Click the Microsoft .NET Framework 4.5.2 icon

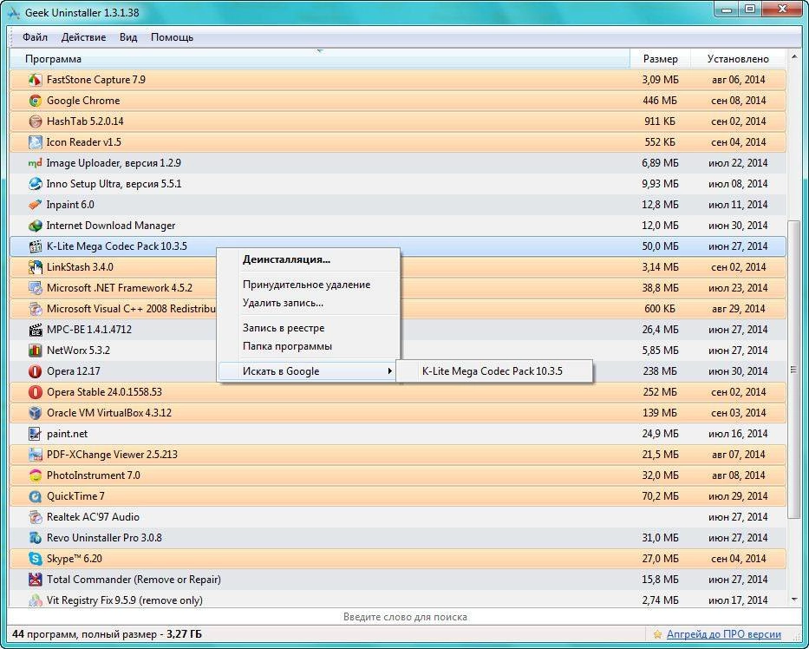coord(35,288)
